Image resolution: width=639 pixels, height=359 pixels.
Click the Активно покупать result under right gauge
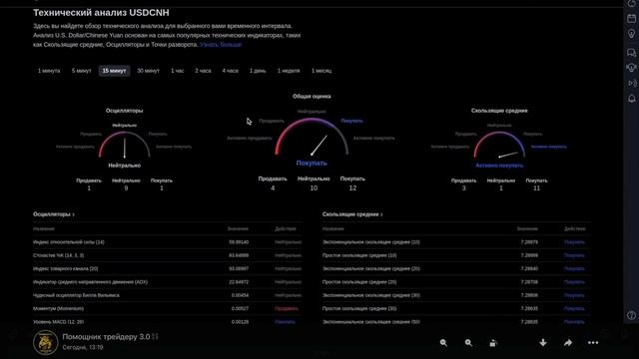[x=499, y=166]
